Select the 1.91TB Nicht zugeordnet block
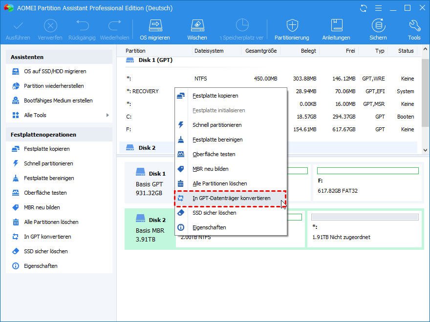The image size is (430, 322). [365, 229]
